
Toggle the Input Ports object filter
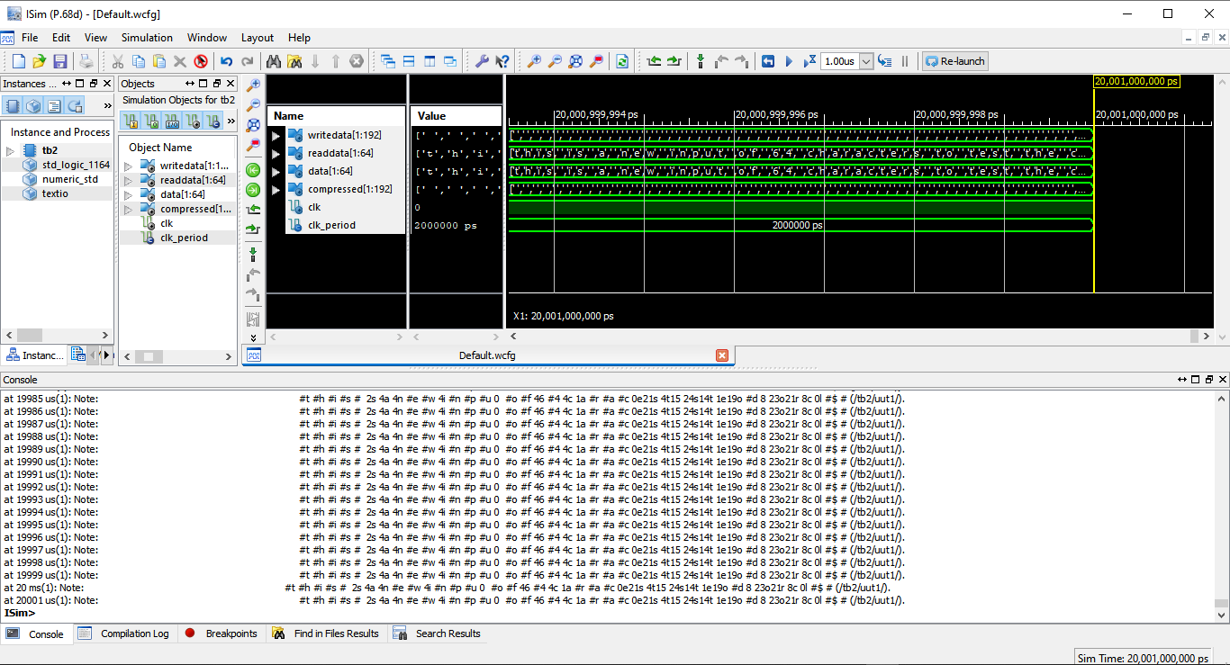pos(129,121)
